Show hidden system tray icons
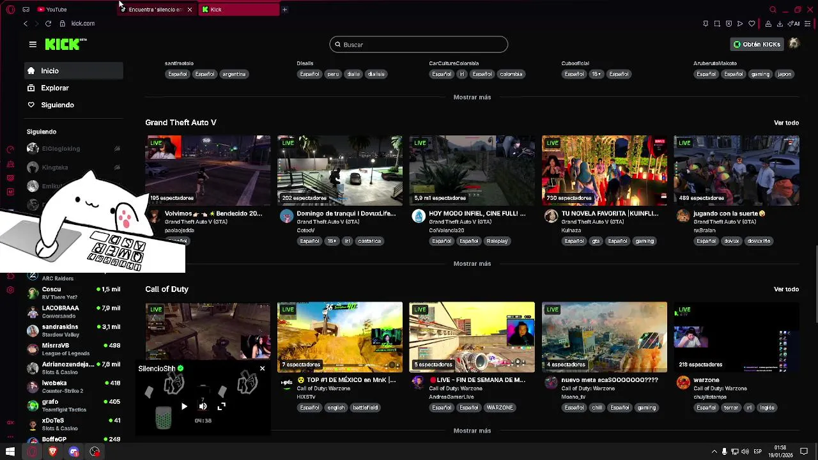This screenshot has height=460, width=818. click(714, 452)
